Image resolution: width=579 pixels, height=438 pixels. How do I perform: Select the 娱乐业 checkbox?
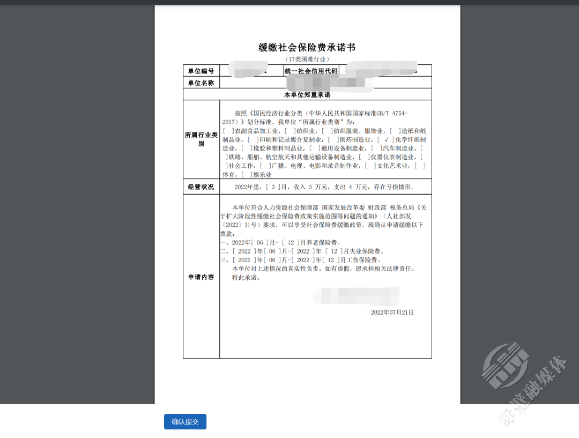(x=247, y=175)
